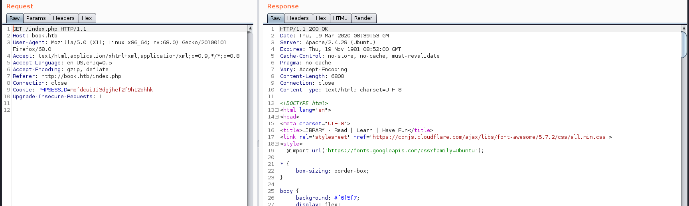
Task: Collapse the head tag fold on line 14
Action: tap(276, 117)
